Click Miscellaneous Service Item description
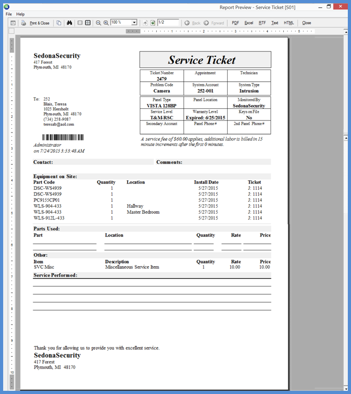351x394 pixels. [x=132, y=267]
